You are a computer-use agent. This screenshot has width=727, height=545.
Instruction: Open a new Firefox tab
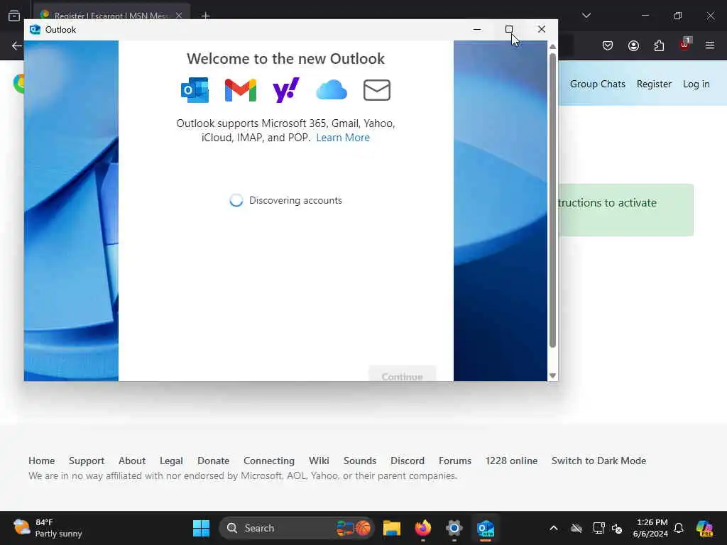(205, 16)
